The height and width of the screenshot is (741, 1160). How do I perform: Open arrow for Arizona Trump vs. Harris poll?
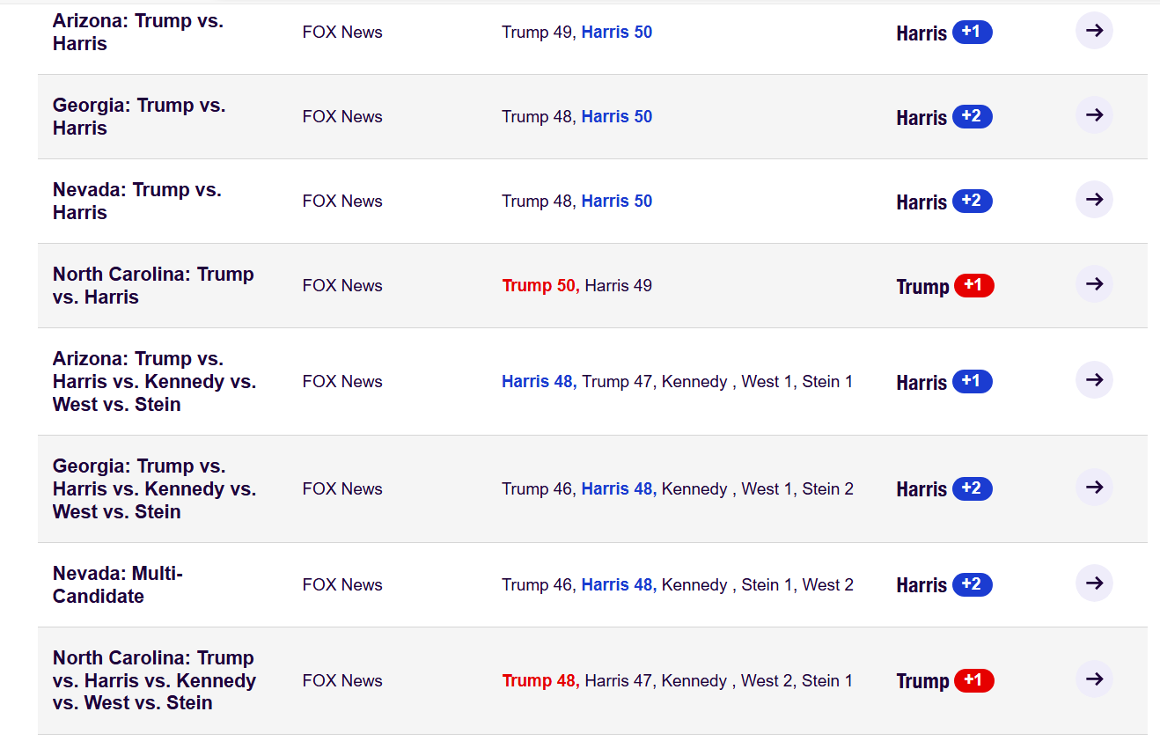coord(1094,31)
